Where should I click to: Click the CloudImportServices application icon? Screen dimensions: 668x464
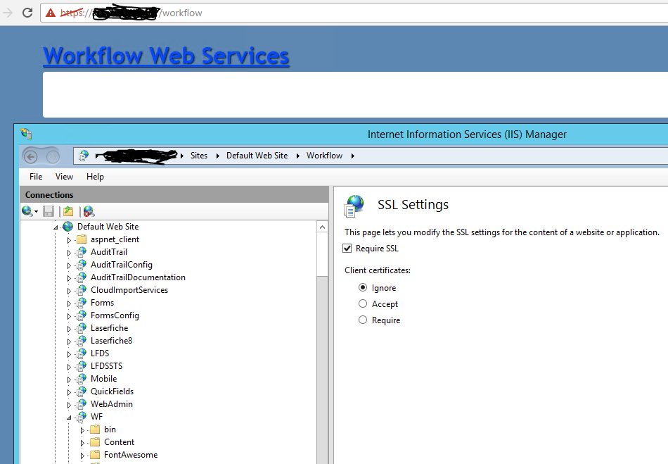click(82, 290)
